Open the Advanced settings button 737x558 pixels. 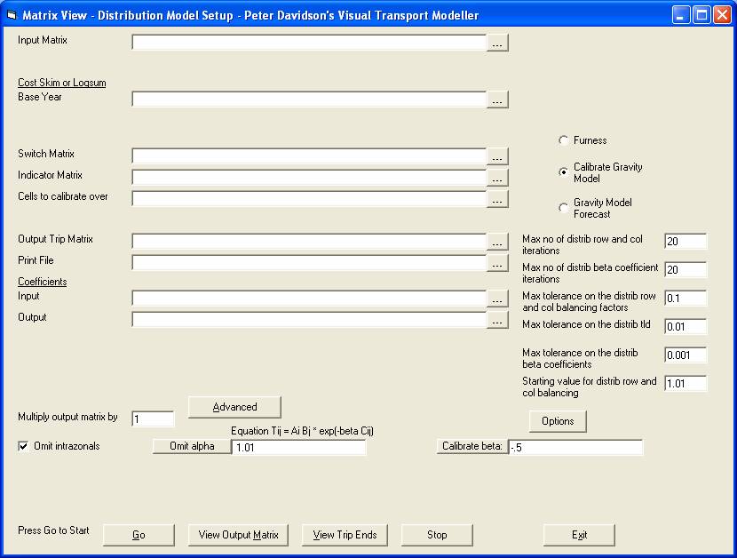(x=234, y=407)
